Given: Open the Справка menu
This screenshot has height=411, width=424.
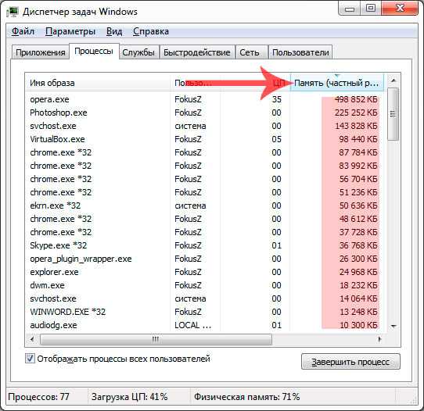Looking at the screenshot, I should click(x=151, y=31).
